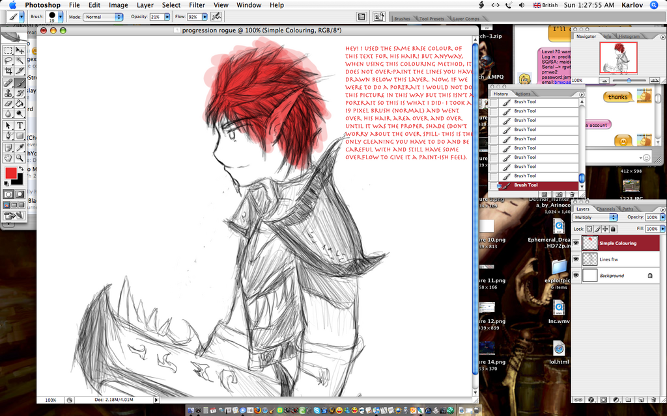Open the Layer menu

(145, 5)
